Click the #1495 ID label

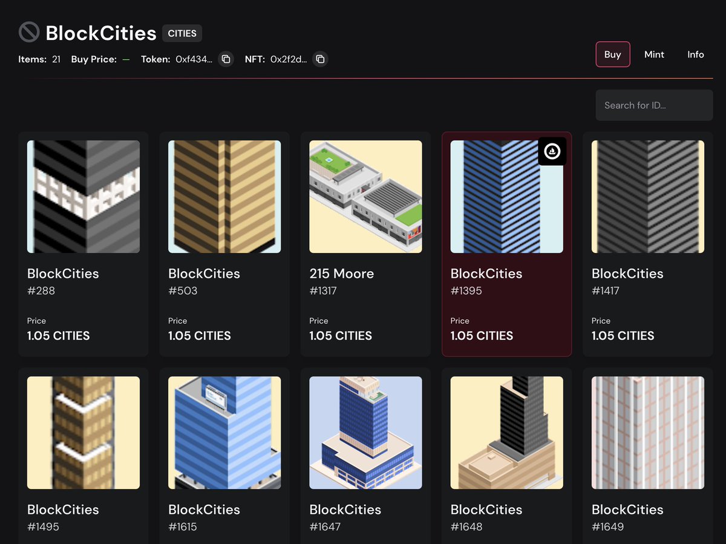pyautogui.click(x=43, y=526)
